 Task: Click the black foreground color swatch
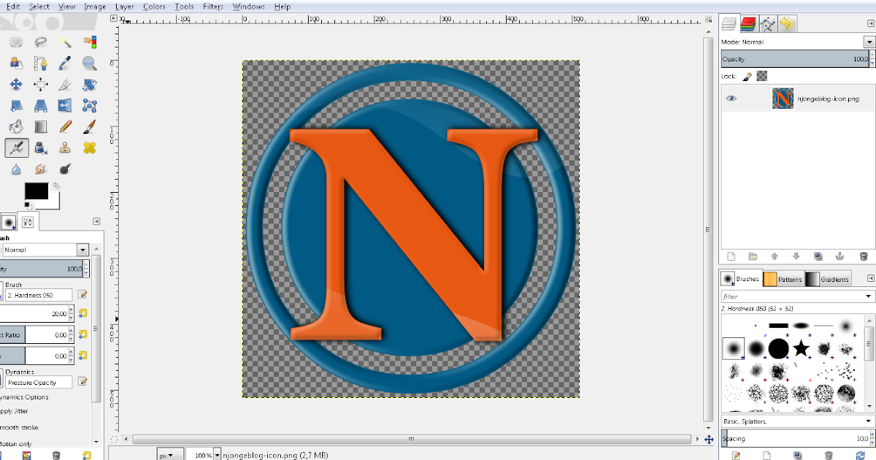[36, 191]
